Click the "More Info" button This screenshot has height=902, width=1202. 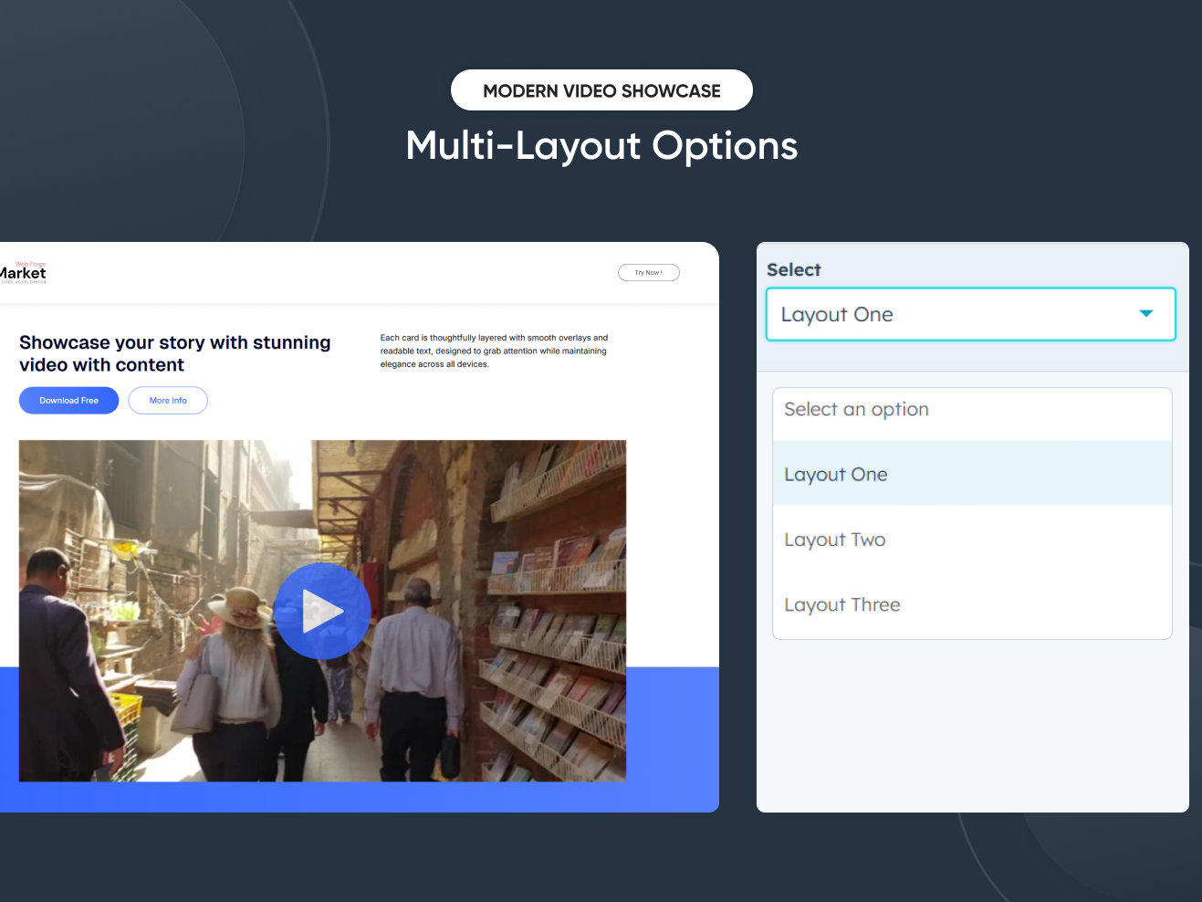click(167, 400)
